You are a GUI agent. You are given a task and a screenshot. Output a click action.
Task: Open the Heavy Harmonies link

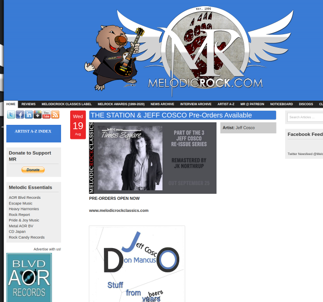[x=24, y=209]
